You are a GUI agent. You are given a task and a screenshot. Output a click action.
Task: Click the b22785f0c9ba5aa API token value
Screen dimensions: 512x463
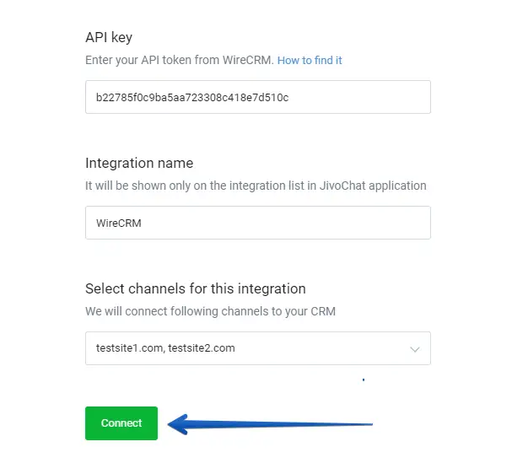coord(192,97)
